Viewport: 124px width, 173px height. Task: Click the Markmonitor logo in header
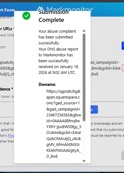[x=65, y=9]
